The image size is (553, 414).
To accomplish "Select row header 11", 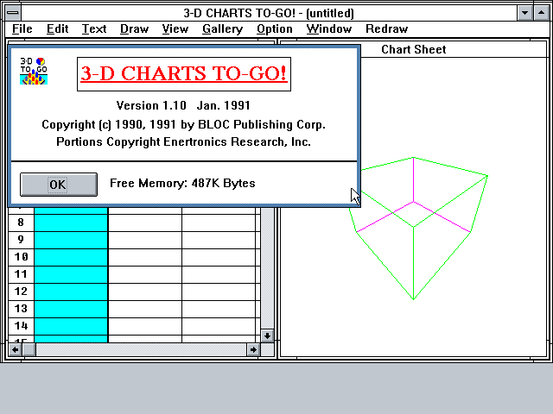I will [x=21, y=274].
